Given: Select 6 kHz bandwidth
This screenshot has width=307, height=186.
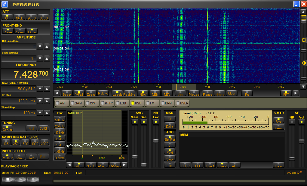Looking at the screenshot, I should coord(60,138).
